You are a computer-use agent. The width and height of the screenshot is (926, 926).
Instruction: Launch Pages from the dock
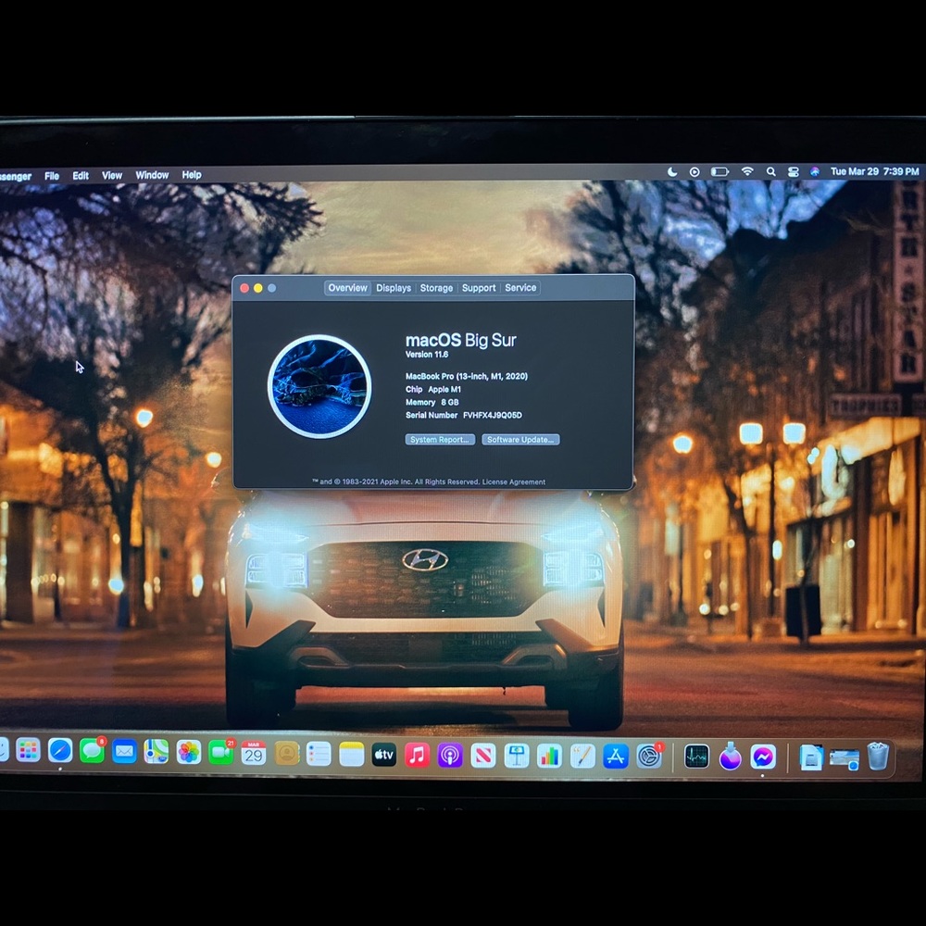[x=582, y=757]
